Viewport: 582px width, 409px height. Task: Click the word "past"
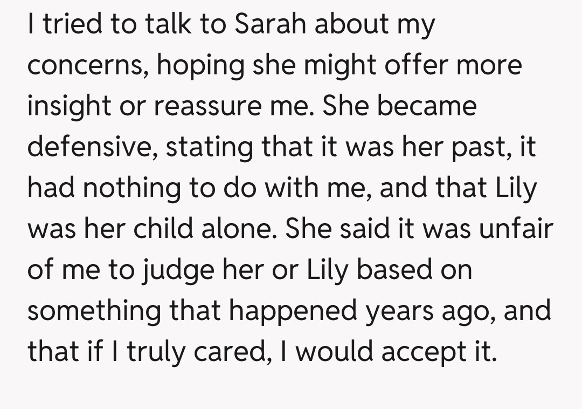click(477, 147)
